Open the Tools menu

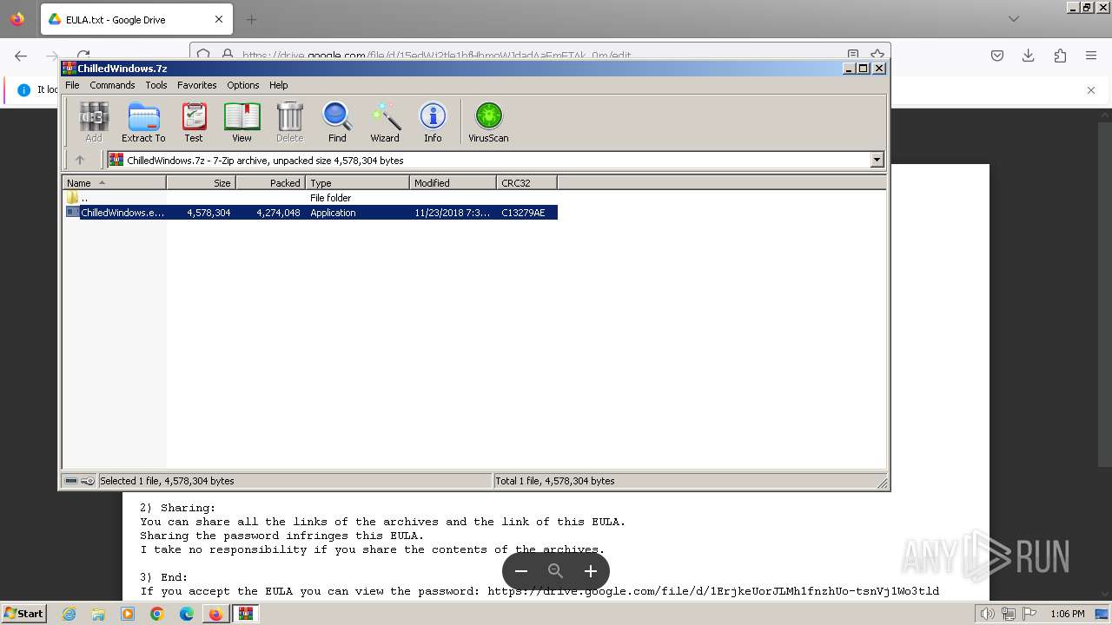click(x=156, y=85)
